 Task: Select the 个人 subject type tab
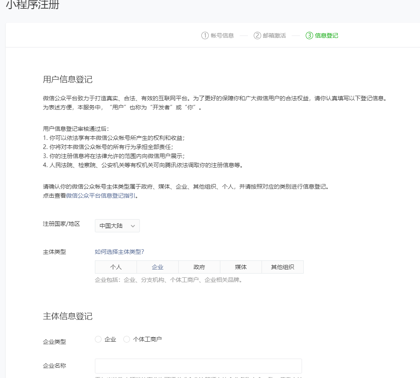(116, 267)
